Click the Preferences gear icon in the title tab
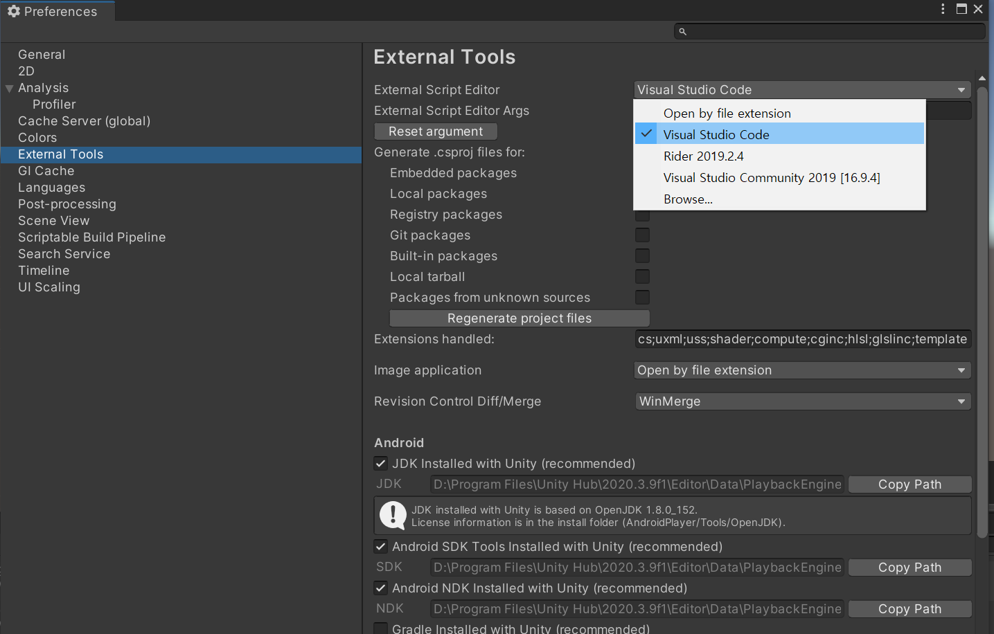994x634 pixels. pos(13,11)
